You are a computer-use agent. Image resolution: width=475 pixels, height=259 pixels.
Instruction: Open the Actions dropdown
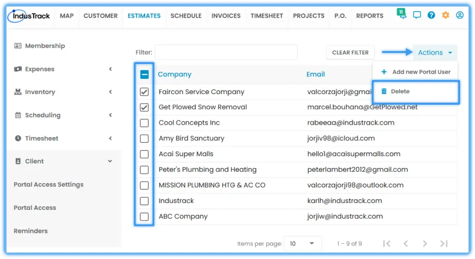click(435, 53)
